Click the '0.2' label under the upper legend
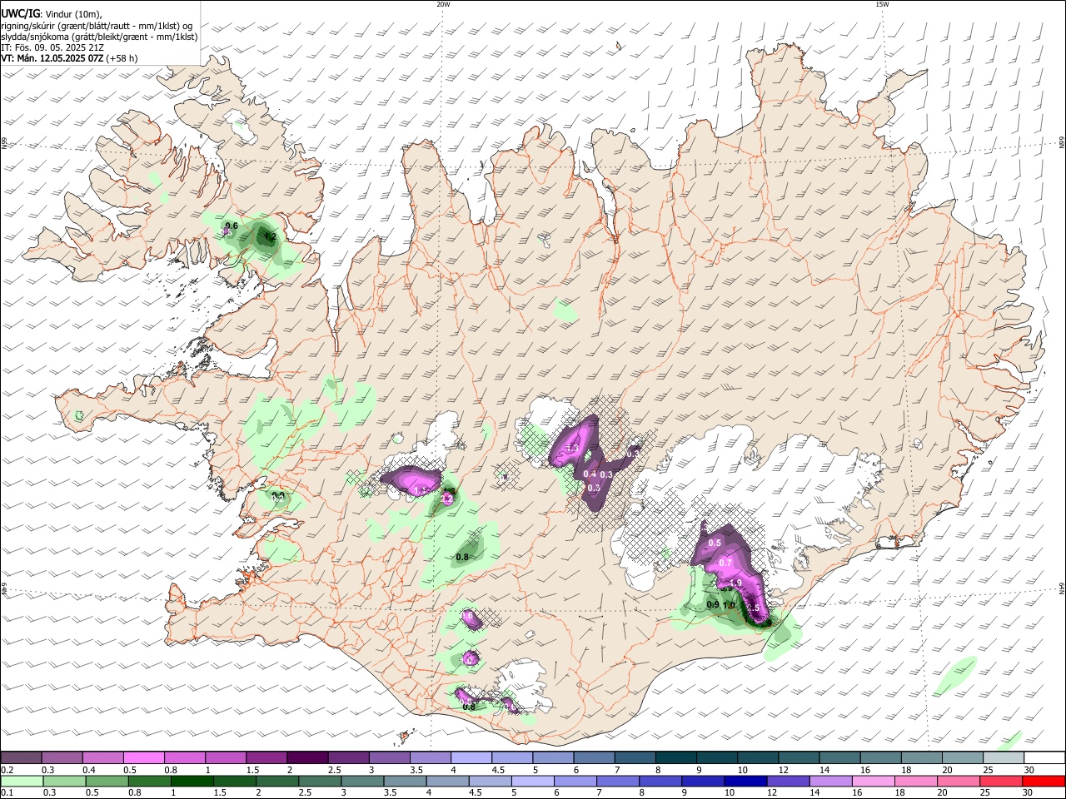1066x799 pixels. coord(7,770)
